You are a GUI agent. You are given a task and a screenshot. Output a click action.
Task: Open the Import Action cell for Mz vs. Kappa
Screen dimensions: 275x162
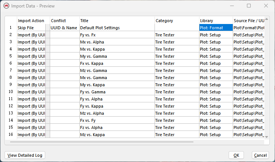(31, 135)
